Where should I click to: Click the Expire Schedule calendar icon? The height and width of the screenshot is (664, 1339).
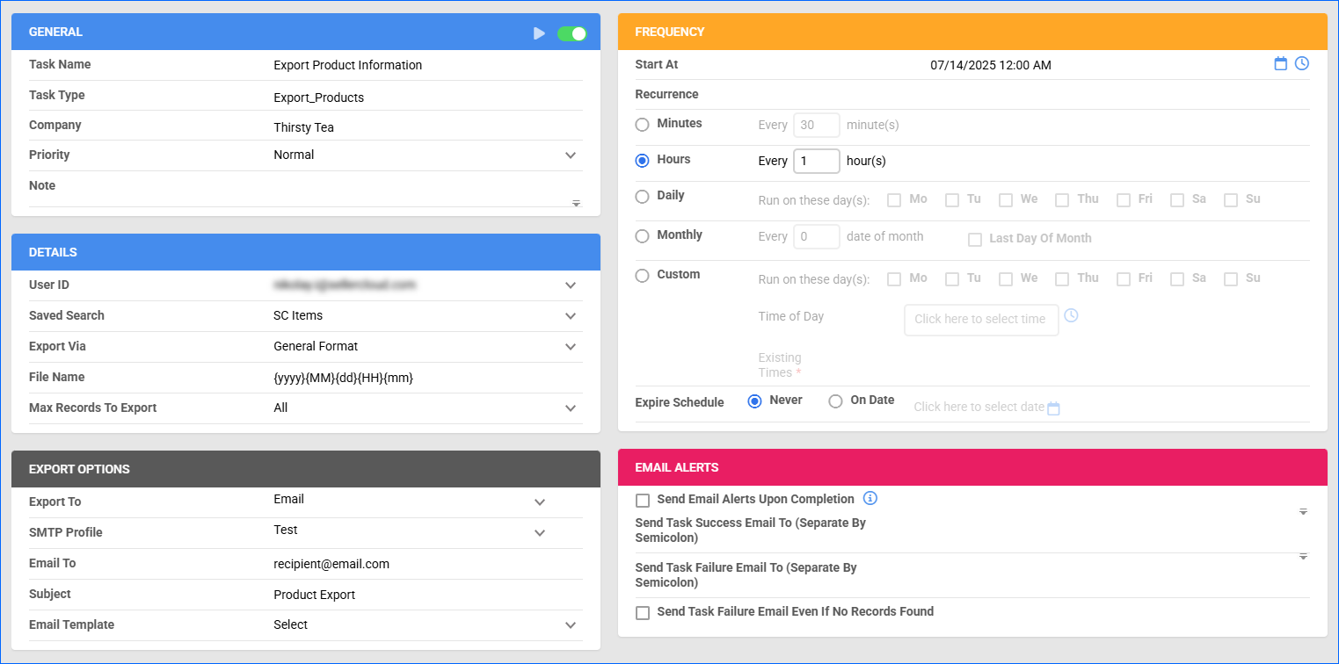pyautogui.click(x=1054, y=408)
